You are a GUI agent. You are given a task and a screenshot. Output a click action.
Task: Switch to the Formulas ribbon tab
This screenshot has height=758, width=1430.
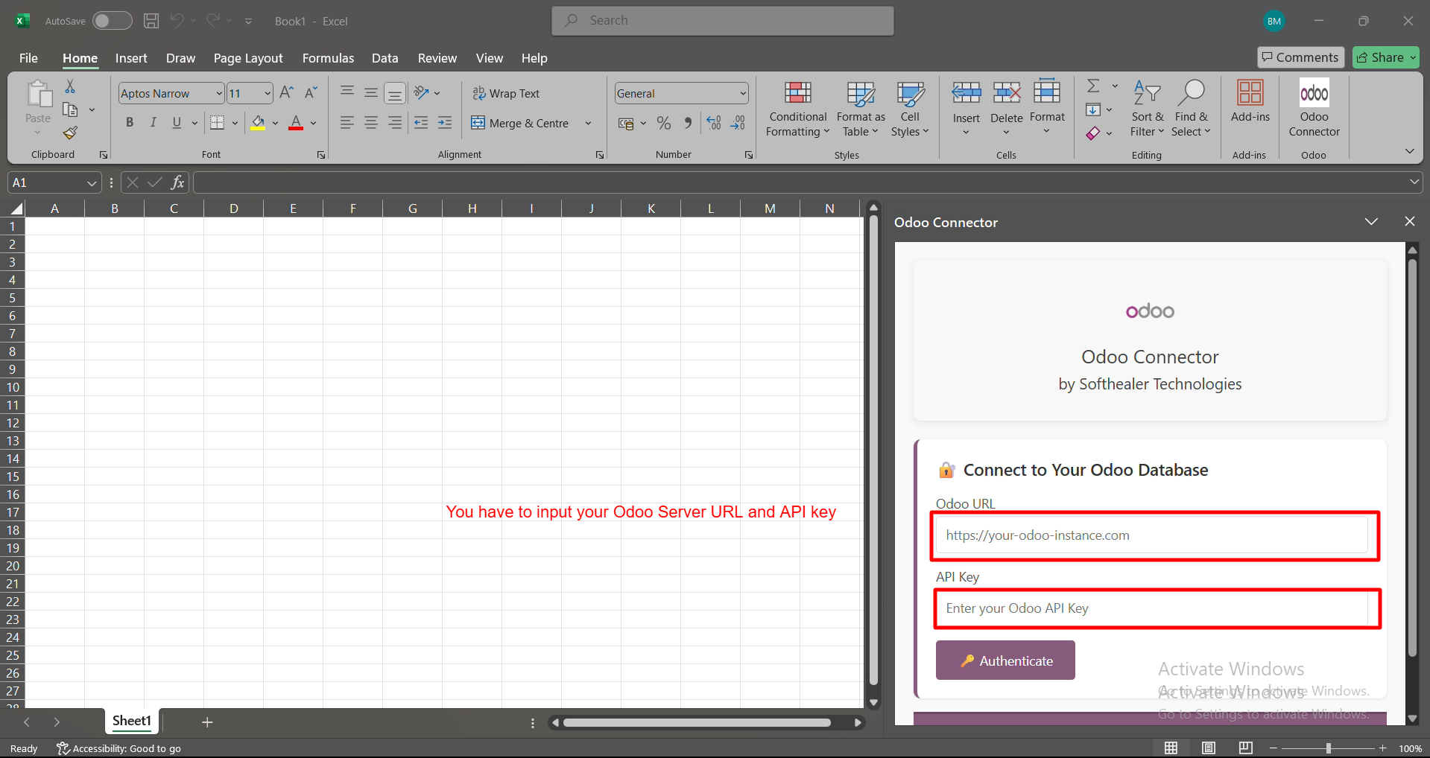pos(328,58)
